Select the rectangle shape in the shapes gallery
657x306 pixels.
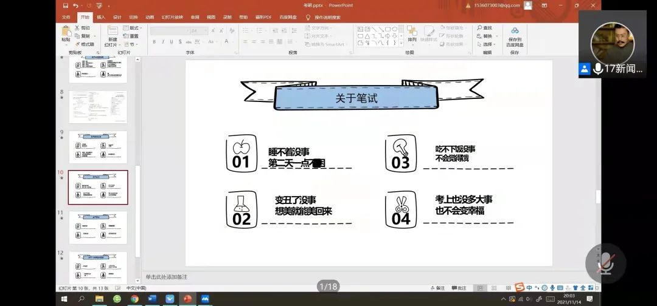(388, 29)
